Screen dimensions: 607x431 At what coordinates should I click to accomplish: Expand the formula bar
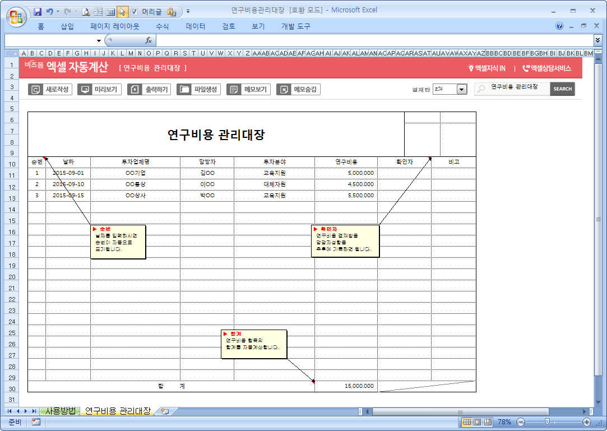[x=597, y=40]
